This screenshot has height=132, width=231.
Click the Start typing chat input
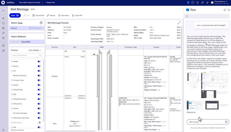(x=208, y=122)
